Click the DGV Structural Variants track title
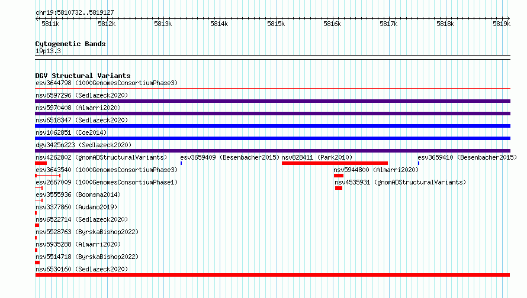The width and height of the screenshot is (527, 298). tap(83, 76)
